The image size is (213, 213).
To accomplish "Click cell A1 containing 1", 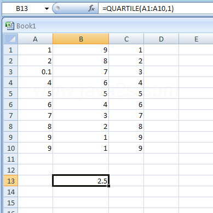I will (35, 50).
